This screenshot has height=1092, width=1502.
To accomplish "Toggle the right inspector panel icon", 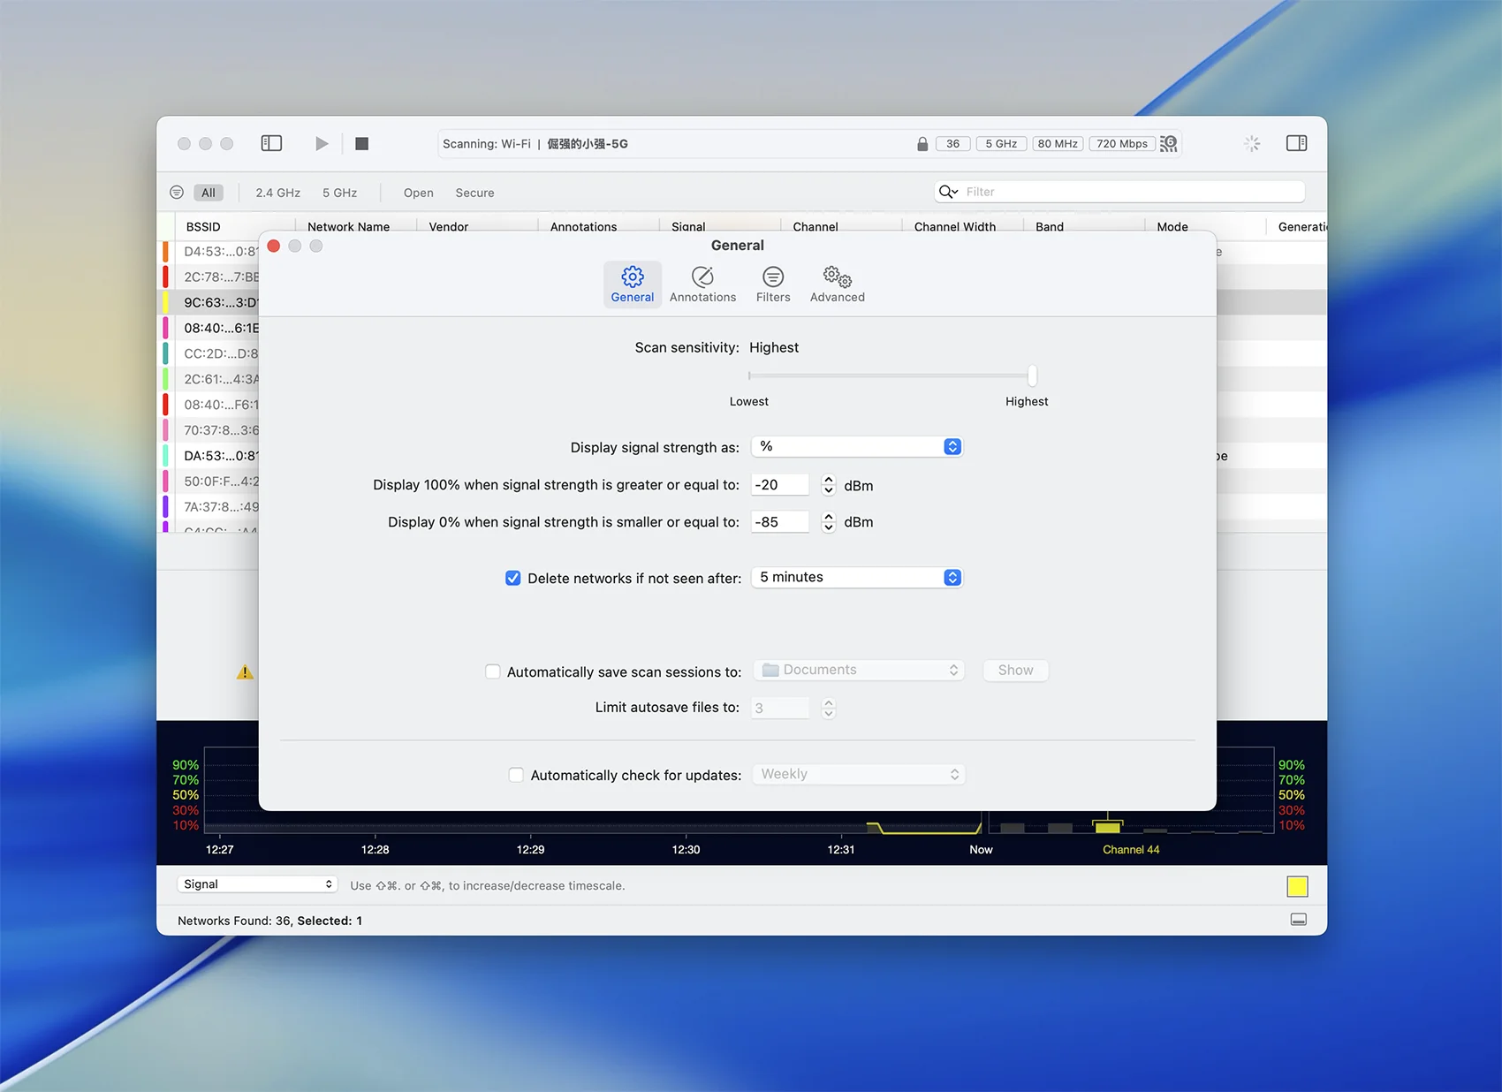I will (1296, 143).
